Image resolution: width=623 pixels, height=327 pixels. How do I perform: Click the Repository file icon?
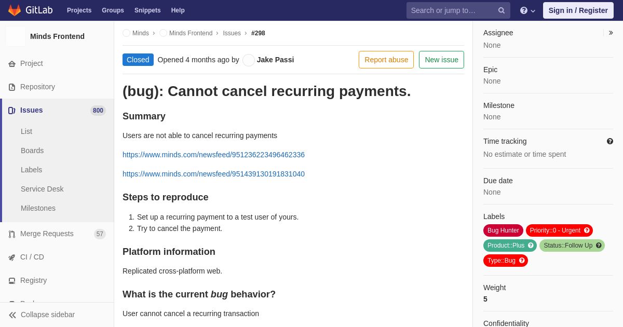(x=12, y=87)
